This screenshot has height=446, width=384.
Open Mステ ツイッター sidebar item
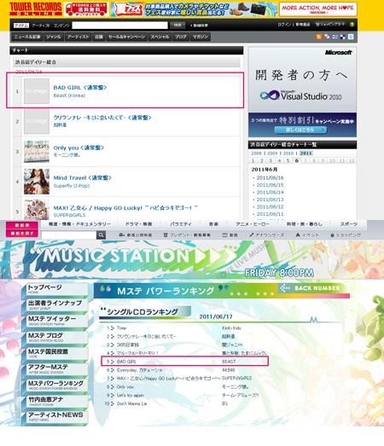(54, 321)
